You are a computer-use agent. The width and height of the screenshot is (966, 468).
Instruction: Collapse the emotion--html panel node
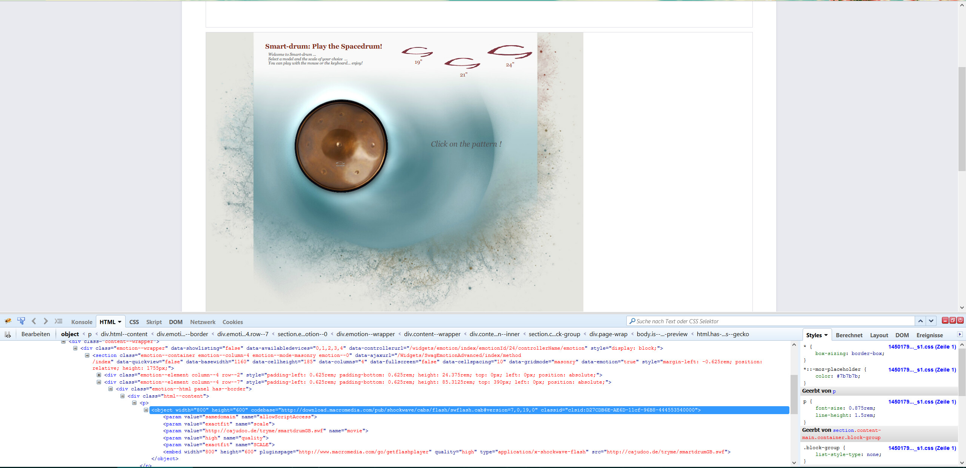pos(111,389)
